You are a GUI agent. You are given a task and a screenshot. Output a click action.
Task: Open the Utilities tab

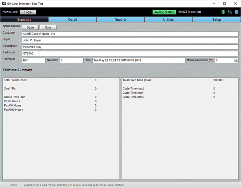pyautogui.click(x=168, y=20)
